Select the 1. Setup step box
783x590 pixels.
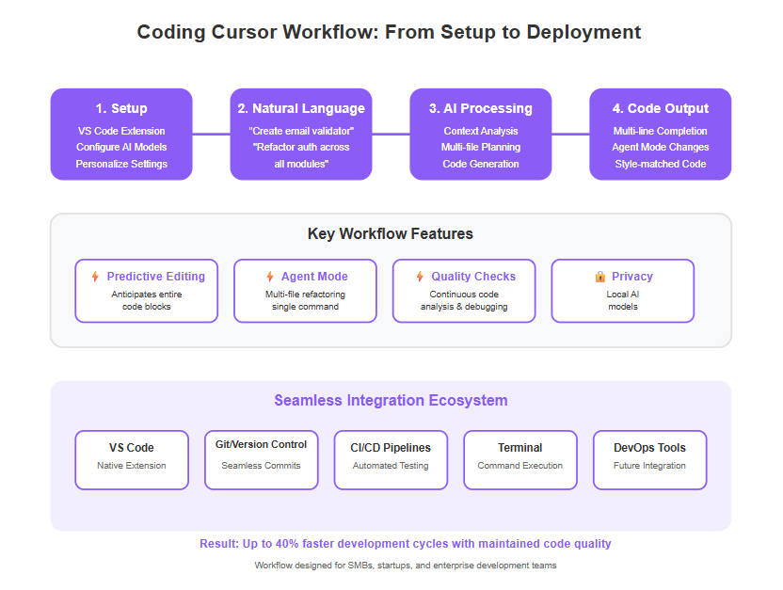121,135
